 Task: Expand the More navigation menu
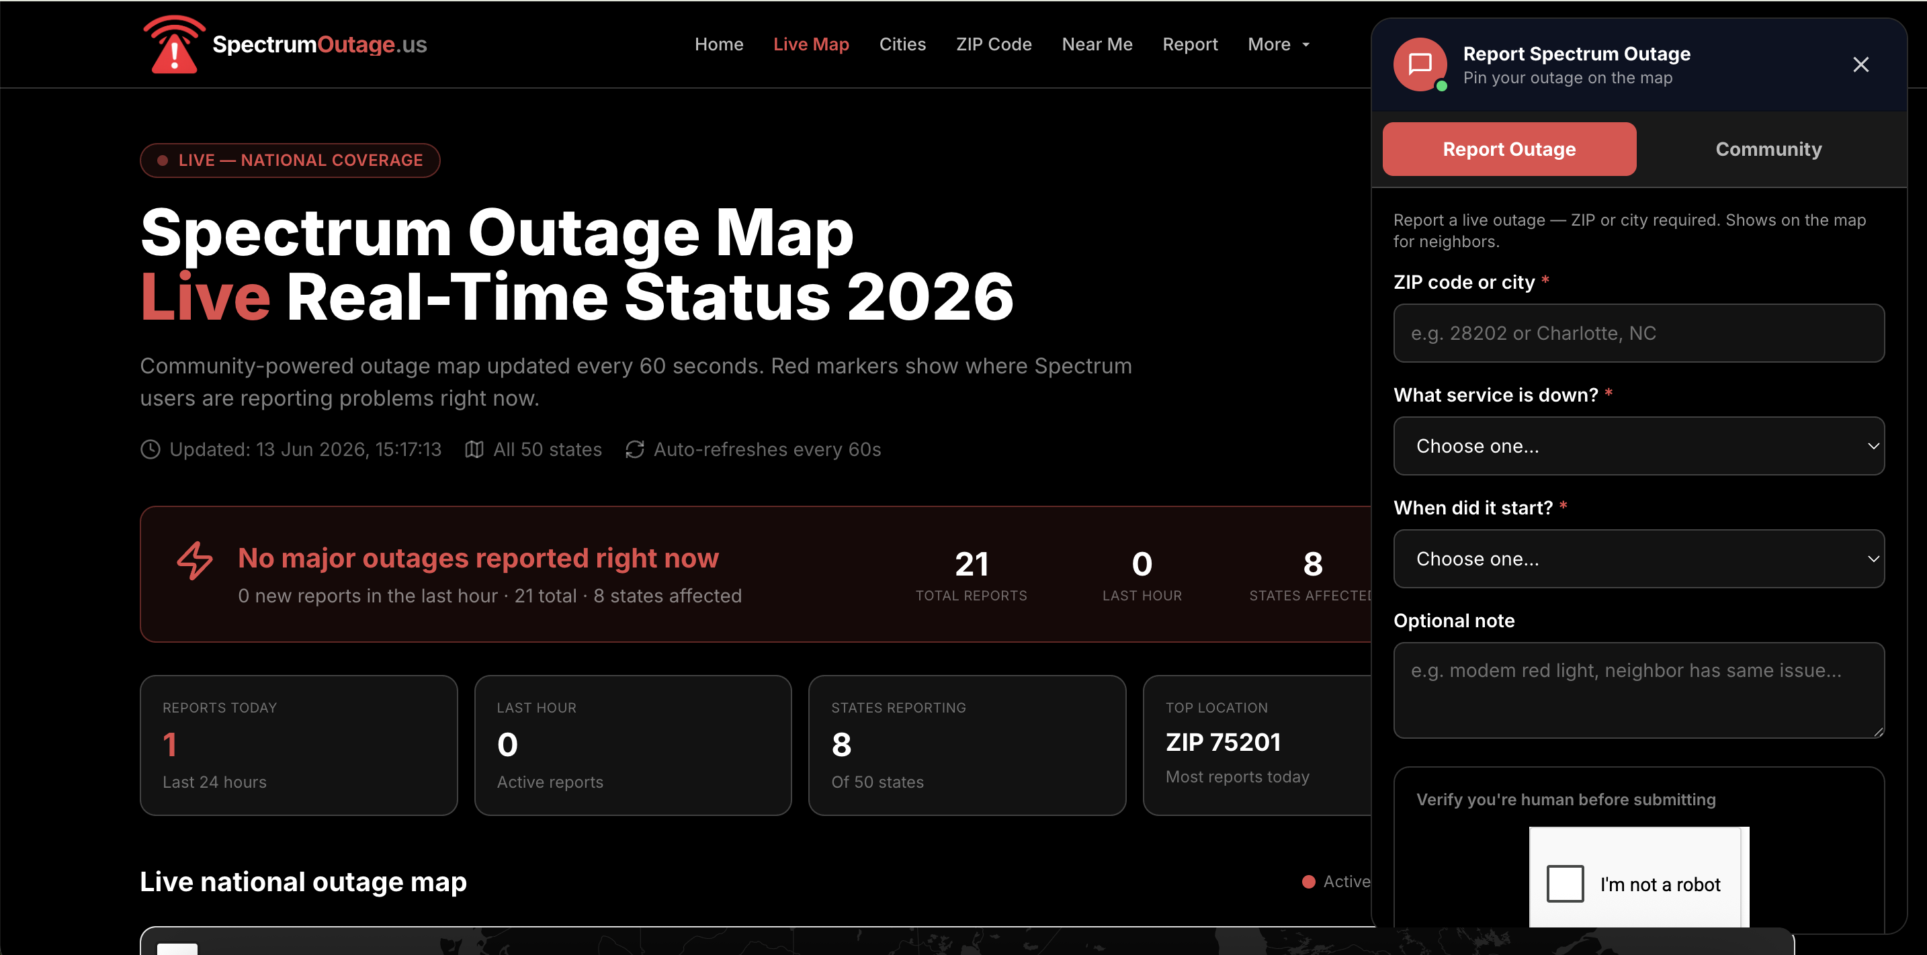(x=1279, y=44)
